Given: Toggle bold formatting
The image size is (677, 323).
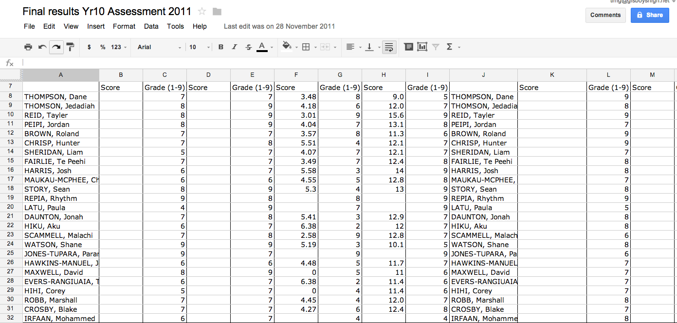Looking at the screenshot, I should (x=220, y=47).
